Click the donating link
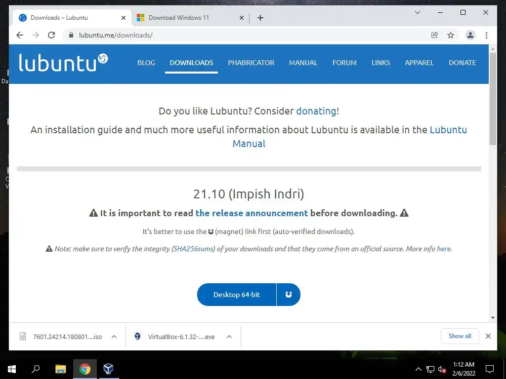Viewport: 506px width, 379px height. [316, 111]
